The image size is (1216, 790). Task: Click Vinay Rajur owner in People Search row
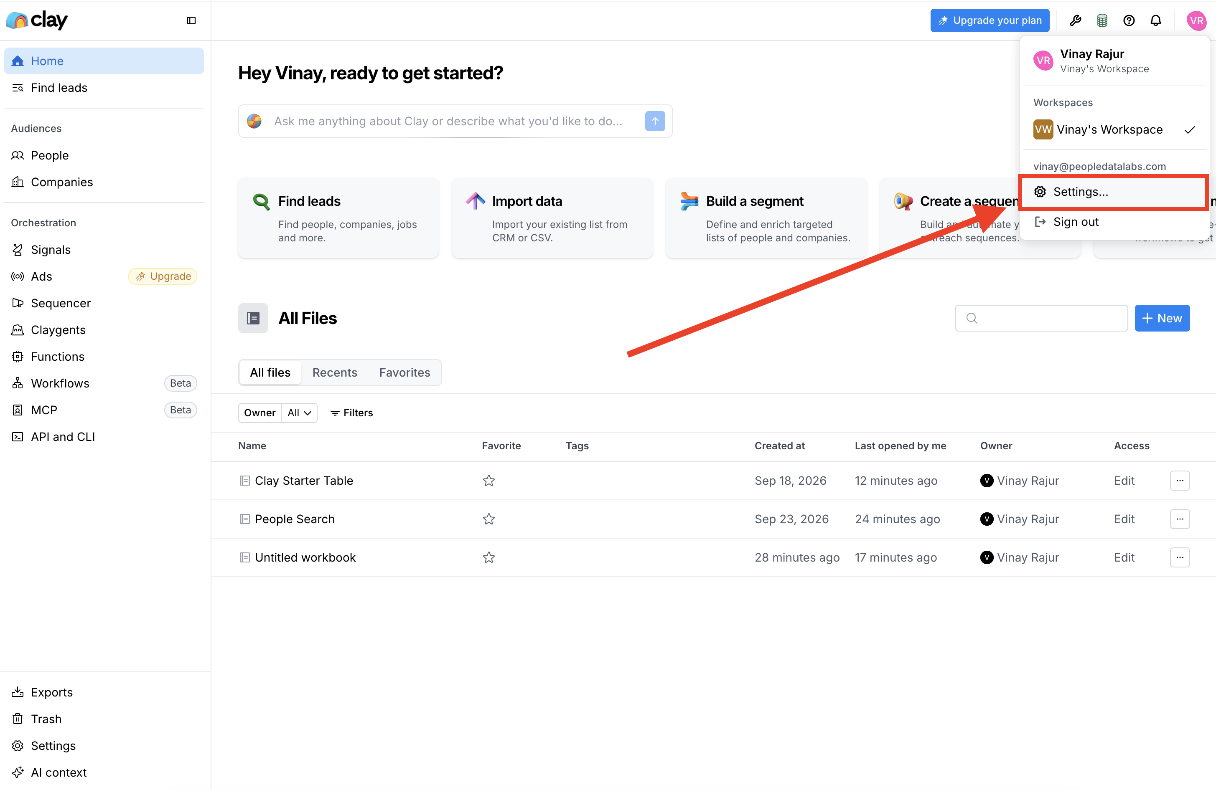[x=1020, y=519]
